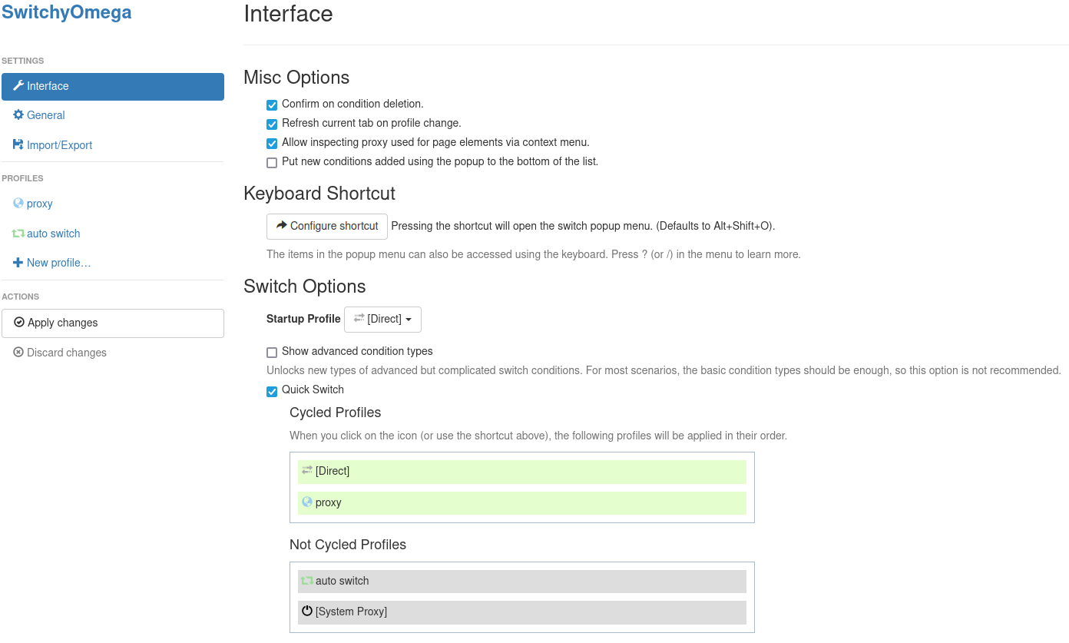Click the green auto switch sidebar icon
Screen dimensions: 1069x643
tap(18, 234)
